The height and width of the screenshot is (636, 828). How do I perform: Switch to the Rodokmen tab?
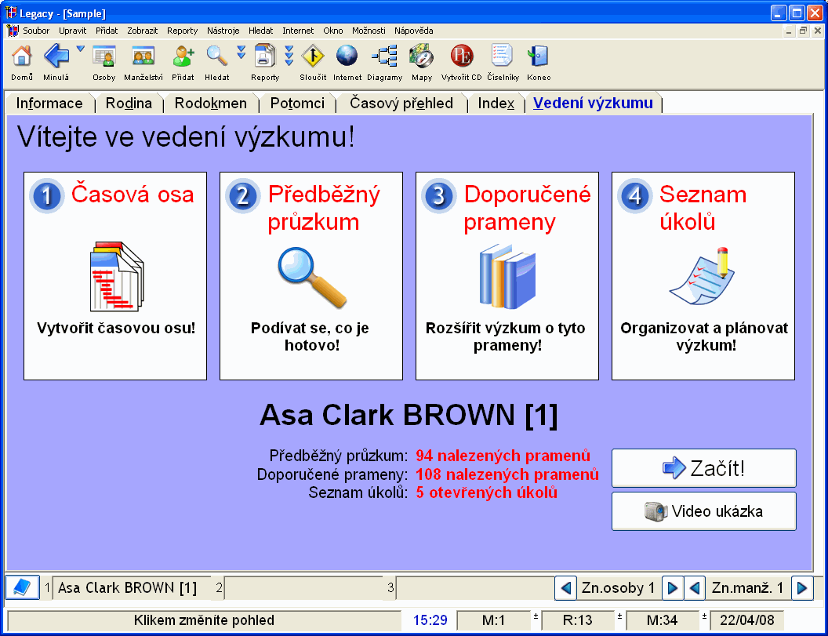pyautogui.click(x=211, y=103)
